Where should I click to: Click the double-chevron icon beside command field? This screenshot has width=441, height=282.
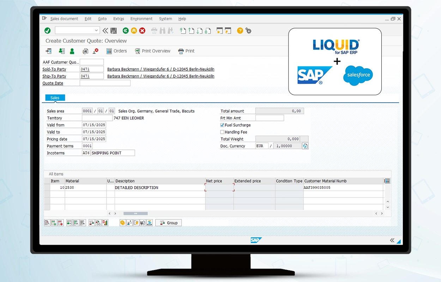(105, 31)
